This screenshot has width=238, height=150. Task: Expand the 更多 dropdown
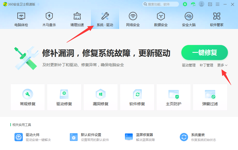coord(222,65)
